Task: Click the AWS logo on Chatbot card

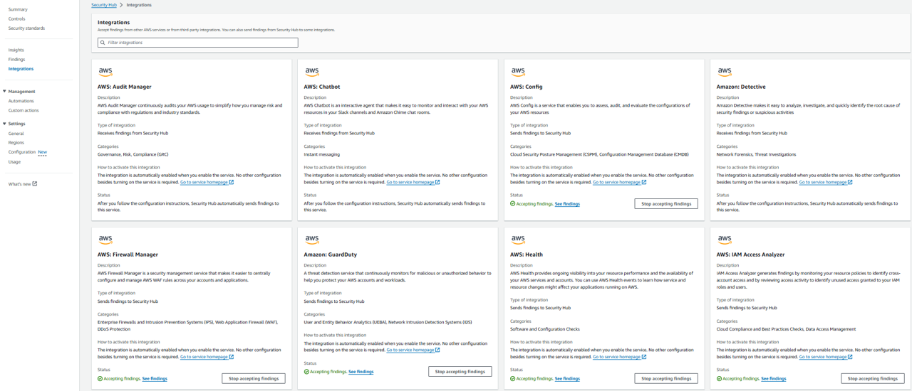Action: 311,72
